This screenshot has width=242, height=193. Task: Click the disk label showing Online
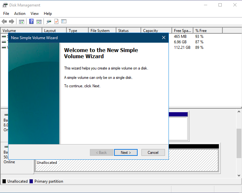tap(9, 162)
